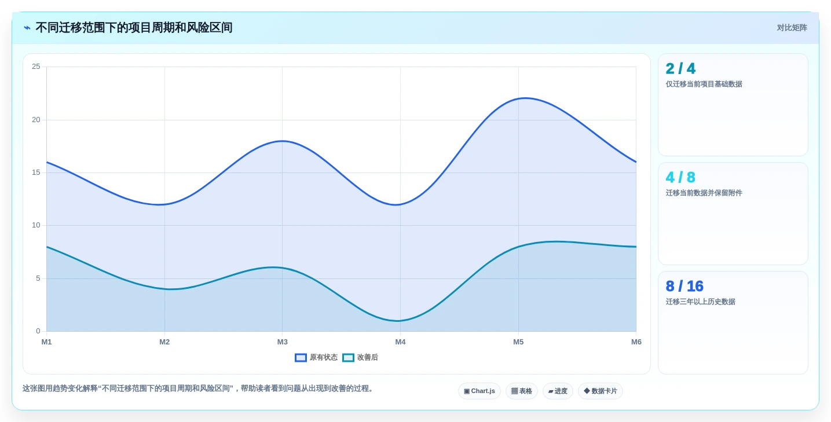Toggle the 原有状态 legend series
The width and height of the screenshot is (831, 422).
[x=316, y=358]
